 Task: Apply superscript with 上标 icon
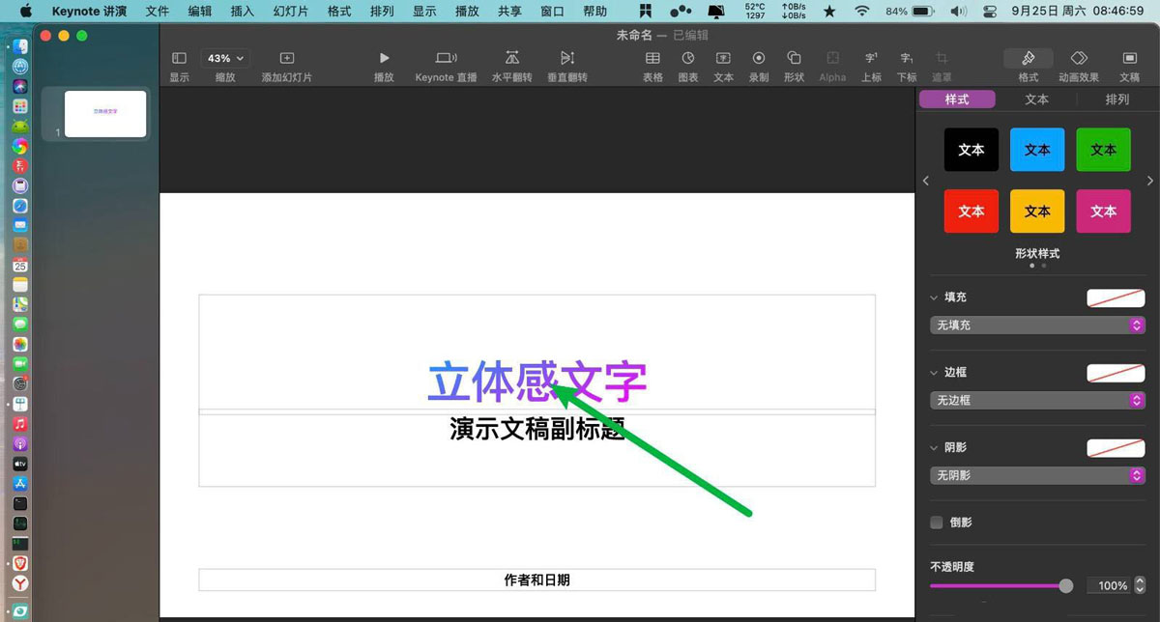pos(871,59)
